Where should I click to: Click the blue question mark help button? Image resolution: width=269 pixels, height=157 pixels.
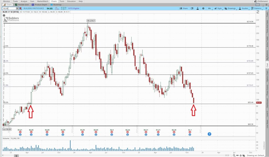click(x=209, y=134)
